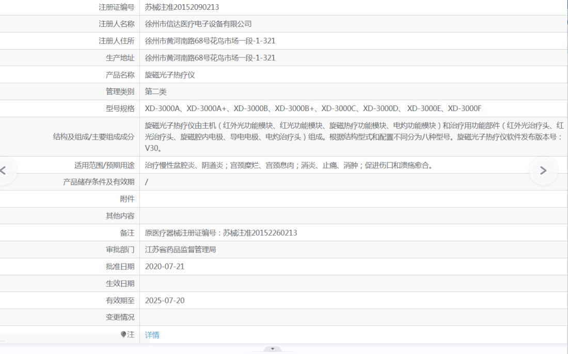Screen dimensions: 568x354
Task: Click the 注册证编号 field label
Action: [116, 7]
